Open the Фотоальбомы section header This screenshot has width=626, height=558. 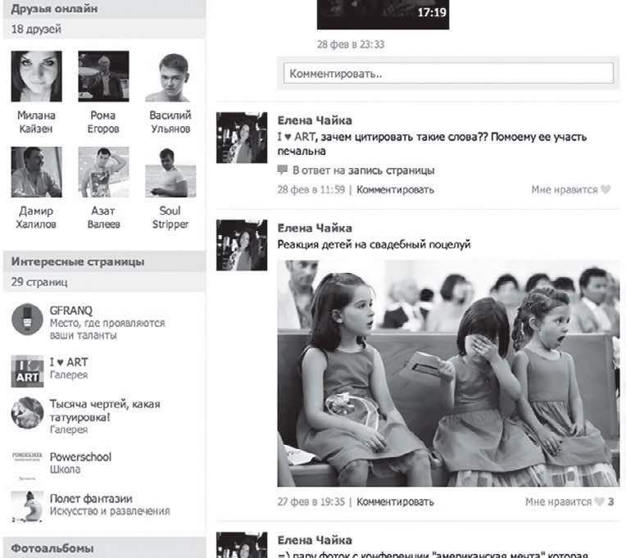point(52,547)
